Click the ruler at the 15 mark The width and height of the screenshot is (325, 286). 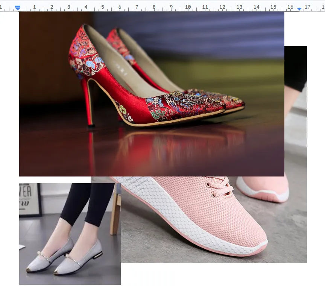point(273,7)
